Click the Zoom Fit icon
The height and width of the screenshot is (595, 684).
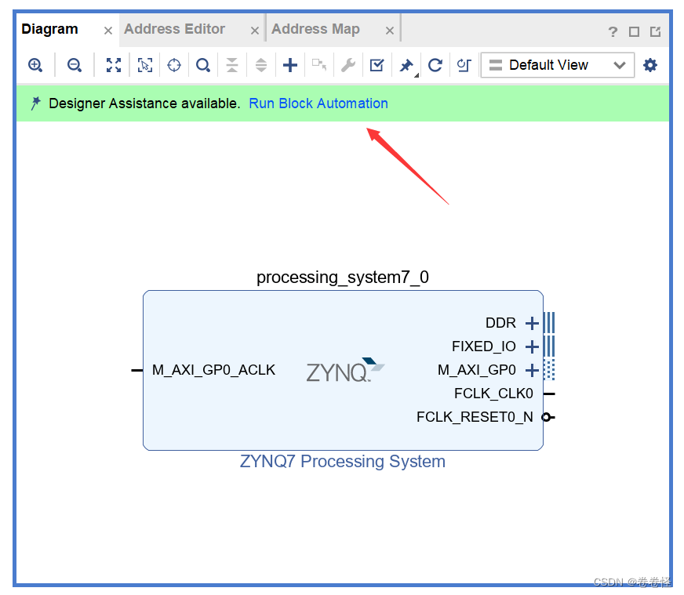113,65
